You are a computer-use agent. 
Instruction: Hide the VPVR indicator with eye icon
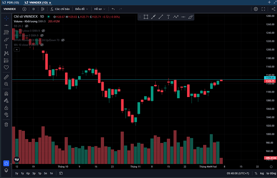click(63, 40)
